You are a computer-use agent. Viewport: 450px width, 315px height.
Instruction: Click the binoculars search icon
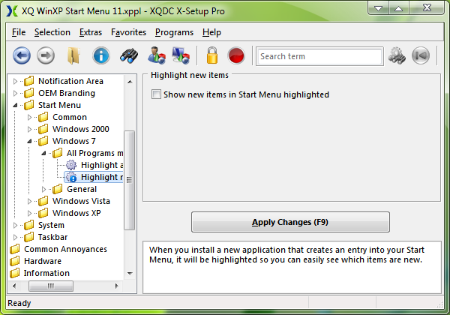(128, 55)
